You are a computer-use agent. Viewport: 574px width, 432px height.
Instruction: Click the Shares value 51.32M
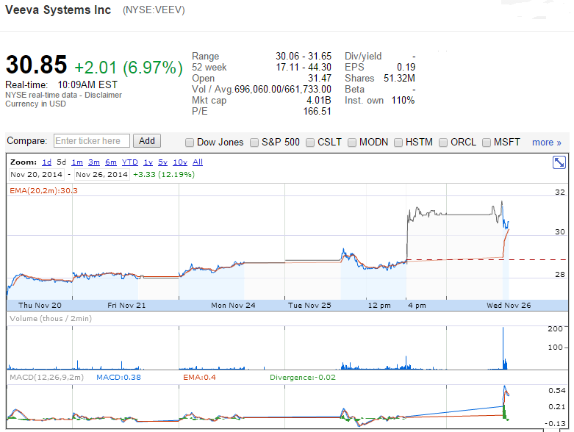(399, 79)
